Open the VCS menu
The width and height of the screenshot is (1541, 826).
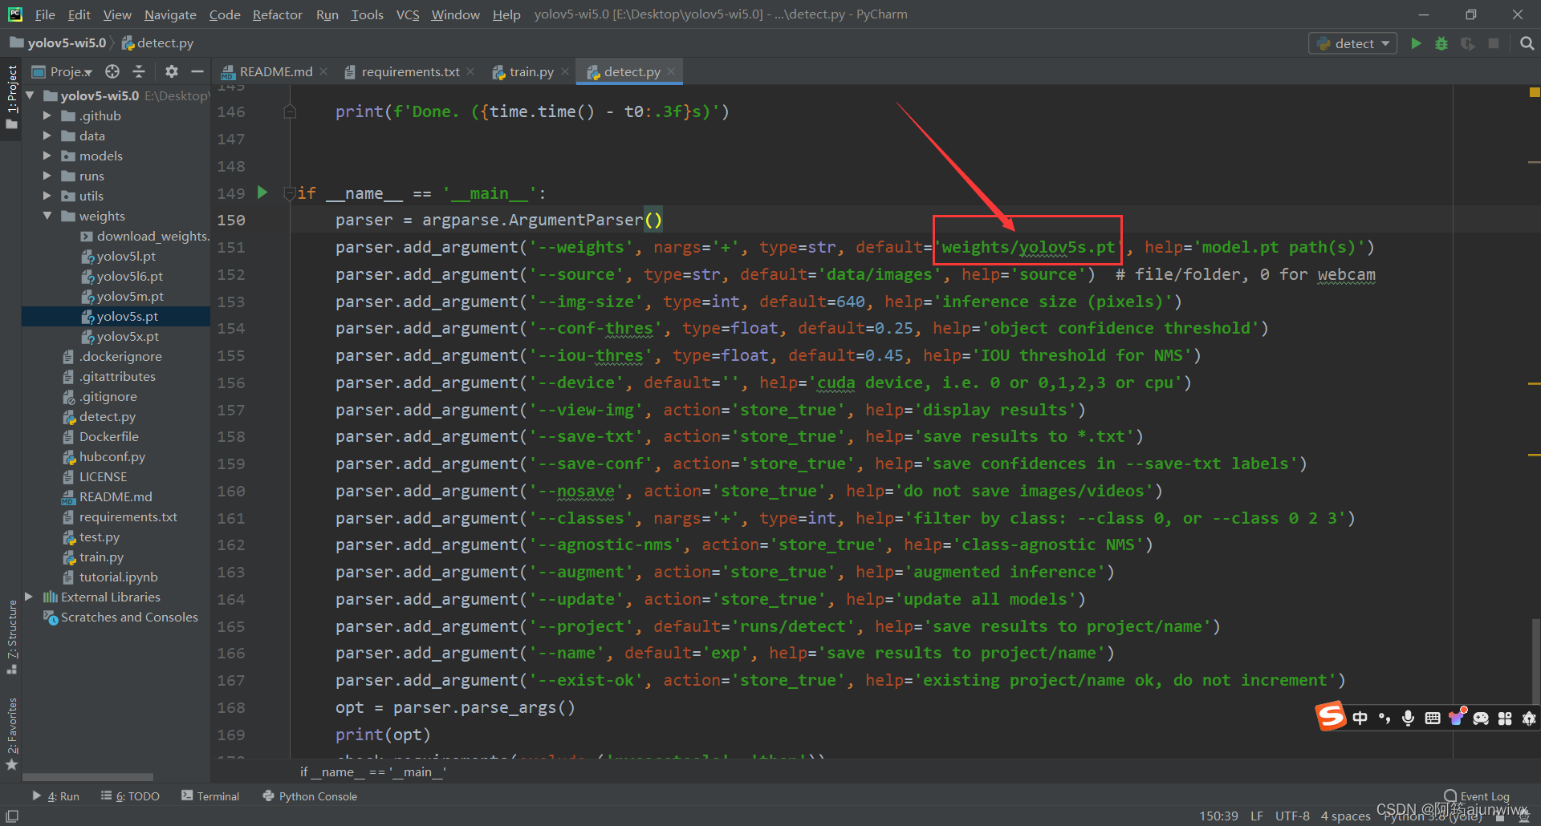click(x=408, y=14)
